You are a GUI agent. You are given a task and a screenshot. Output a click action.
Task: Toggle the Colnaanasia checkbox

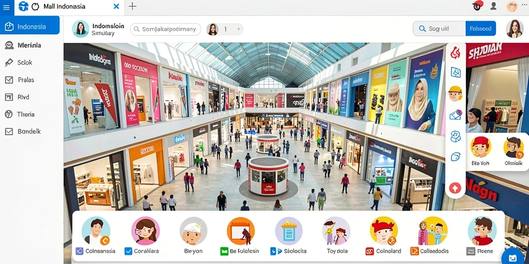point(79,251)
